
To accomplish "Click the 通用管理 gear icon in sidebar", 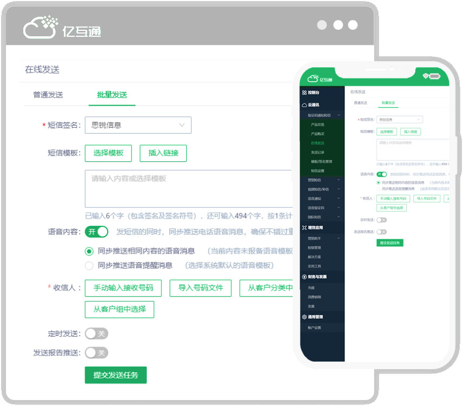I will tap(304, 317).
